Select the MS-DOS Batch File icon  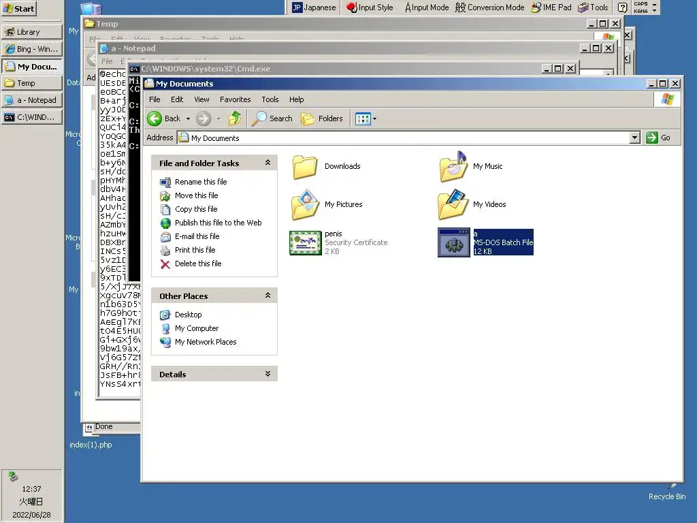point(454,243)
